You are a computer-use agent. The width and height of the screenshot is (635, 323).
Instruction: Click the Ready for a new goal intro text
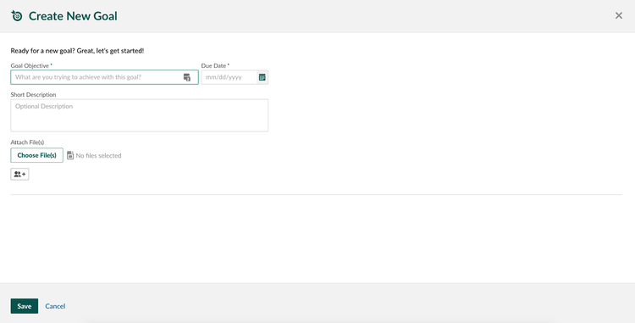[77, 51]
